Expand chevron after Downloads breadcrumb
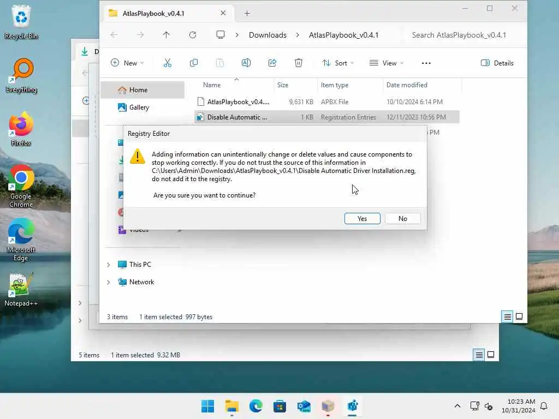The image size is (559, 419). click(298, 35)
